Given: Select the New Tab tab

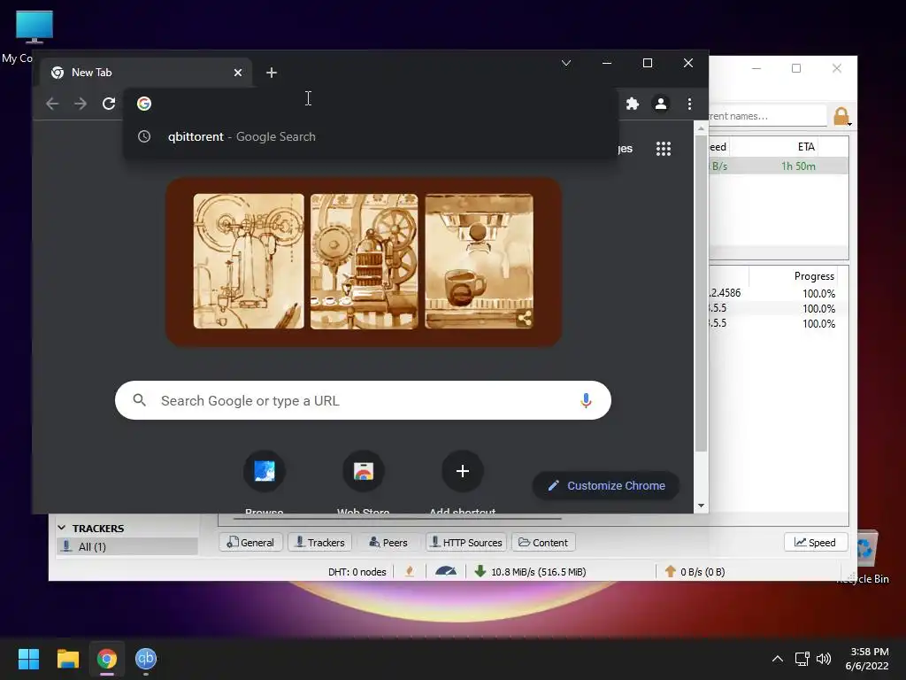Looking at the screenshot, I should tap(144, 73).
